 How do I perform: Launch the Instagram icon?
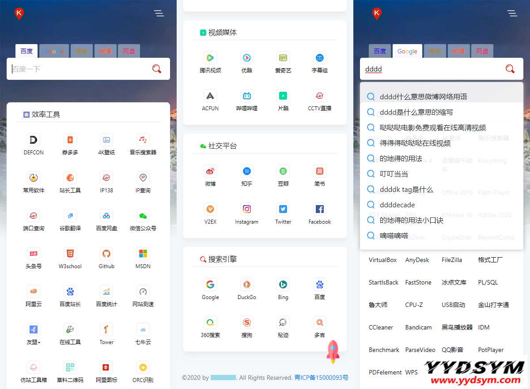point(246,209)
